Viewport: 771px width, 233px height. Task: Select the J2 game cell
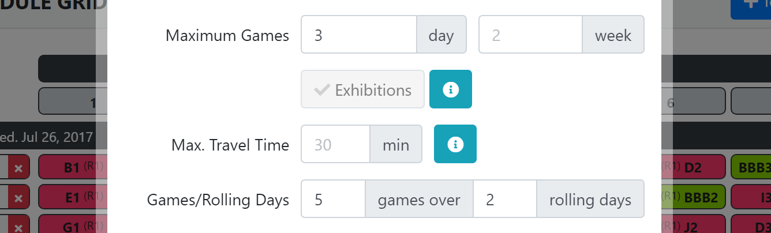click(693, 226)
